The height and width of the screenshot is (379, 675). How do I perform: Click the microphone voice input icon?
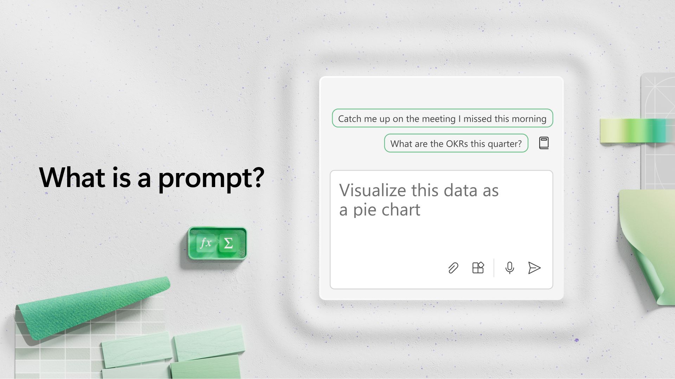509,268
